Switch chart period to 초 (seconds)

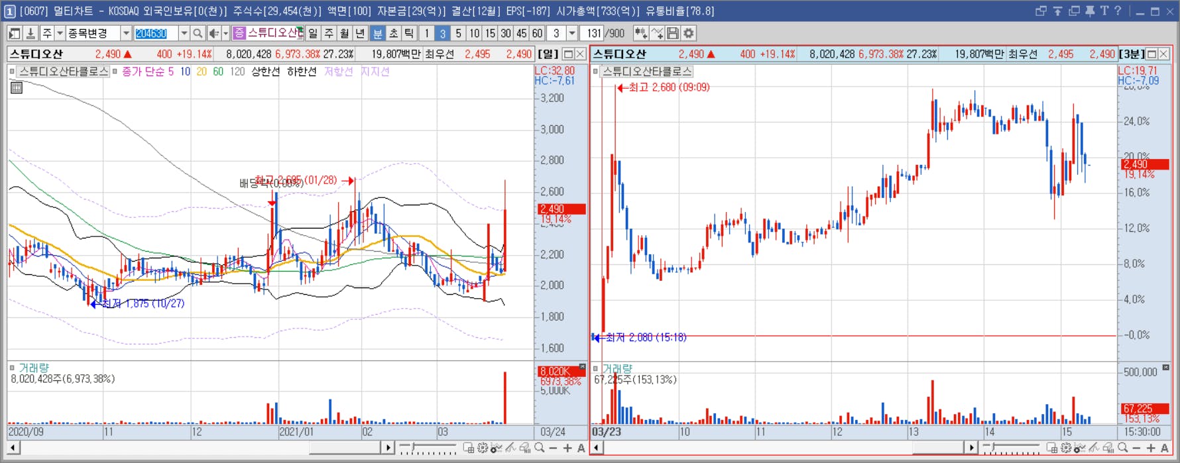pos(394,33)
